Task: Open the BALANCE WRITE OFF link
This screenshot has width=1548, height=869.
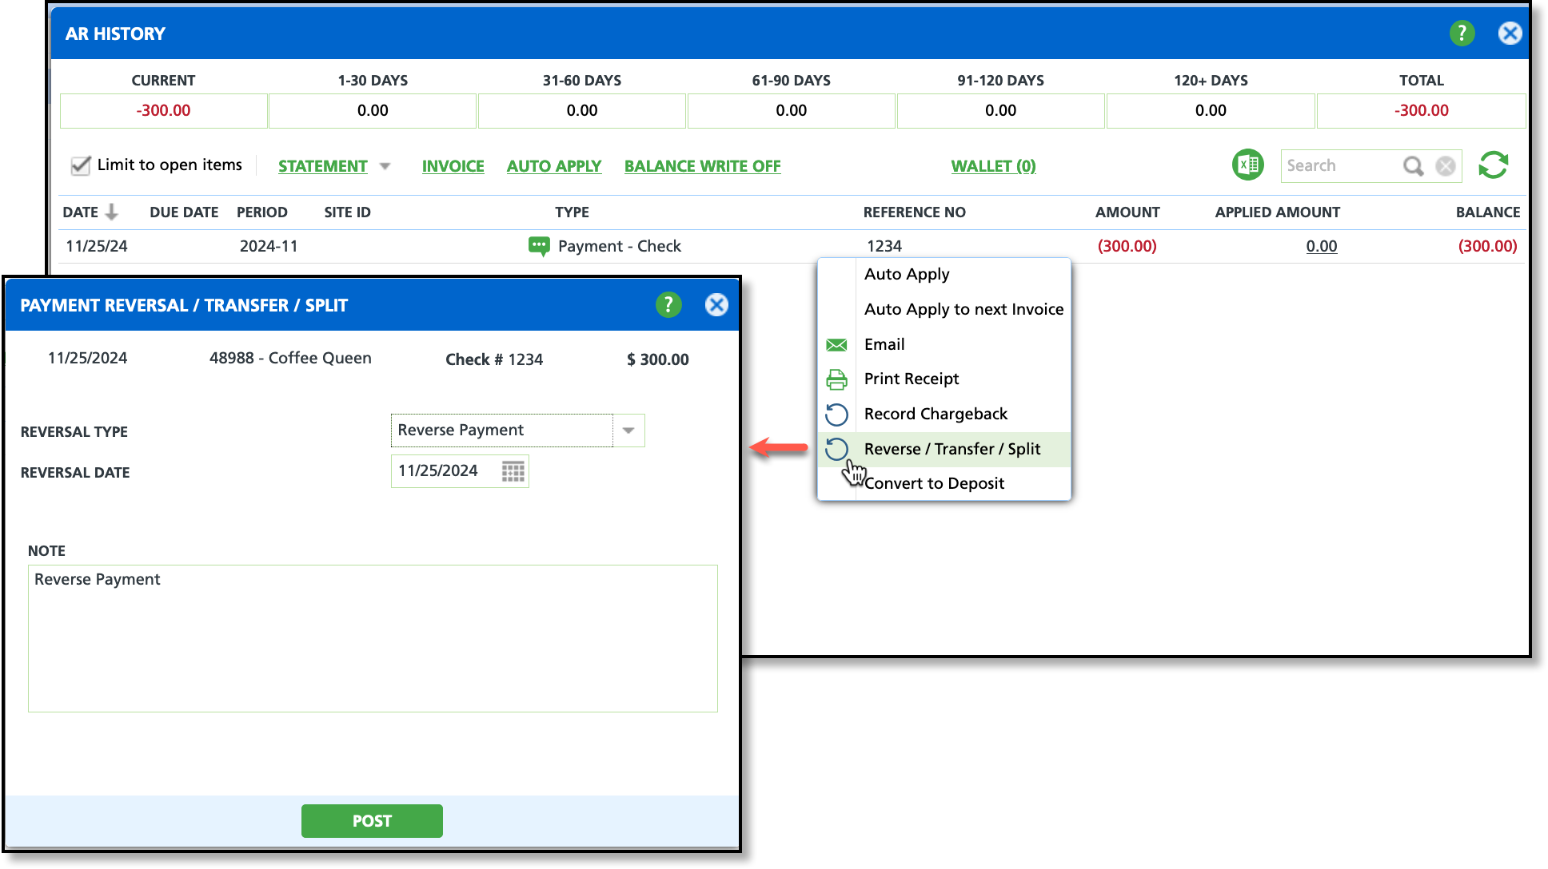Action: click(702, 166)
